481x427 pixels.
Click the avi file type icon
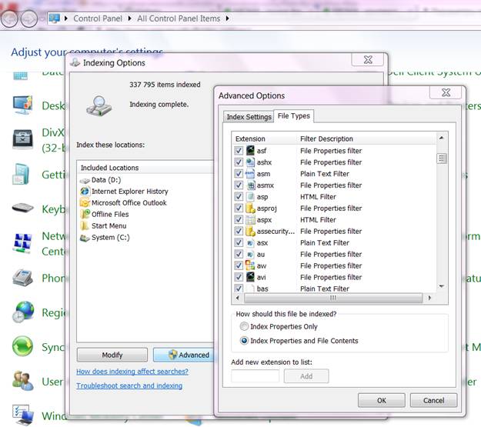coord(250,277)
